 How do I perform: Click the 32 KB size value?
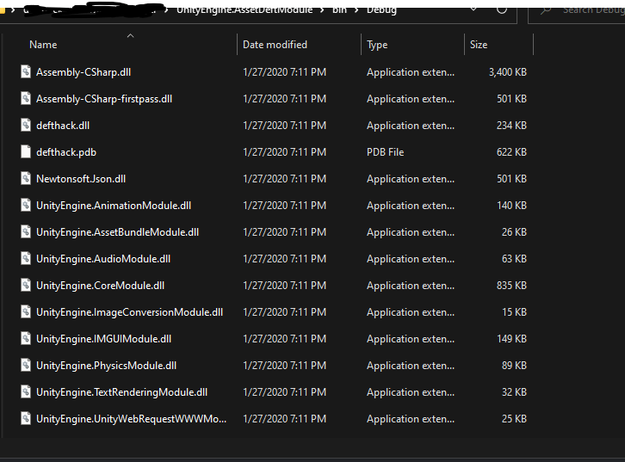(x=514, y=392)
